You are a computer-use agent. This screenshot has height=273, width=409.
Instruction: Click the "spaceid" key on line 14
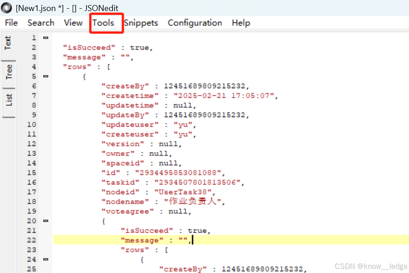(x=123, y=163)
